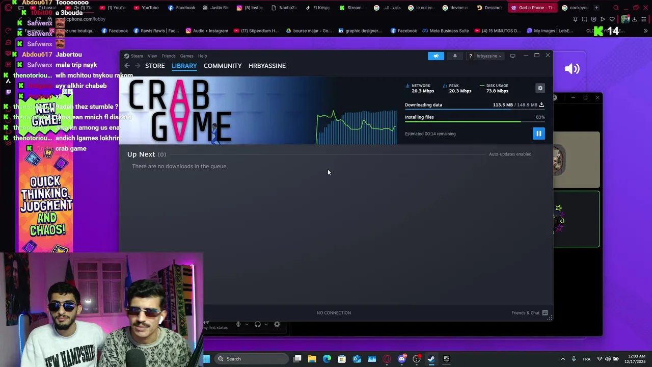Open the Steam LIBRARY tab
Image resolution: width=652 pixels, height=367 pixels.
184,66
